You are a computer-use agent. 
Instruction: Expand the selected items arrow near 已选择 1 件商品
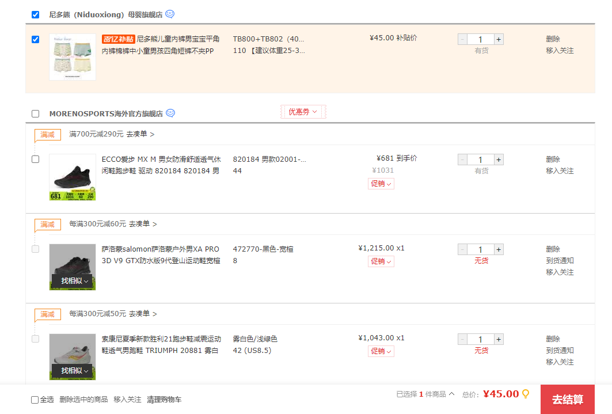(x=451, y=394)
